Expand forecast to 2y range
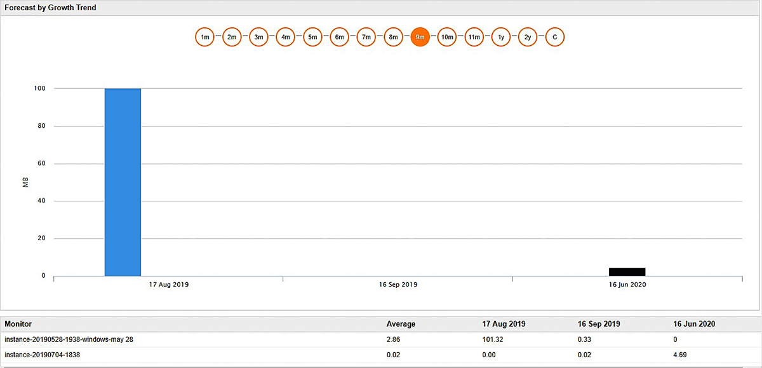The height and width of the screenshot is (368, 762). [x=528, y=37]
